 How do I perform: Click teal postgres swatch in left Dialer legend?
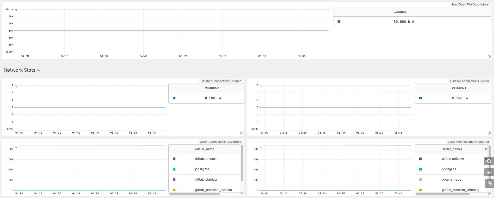174,169
